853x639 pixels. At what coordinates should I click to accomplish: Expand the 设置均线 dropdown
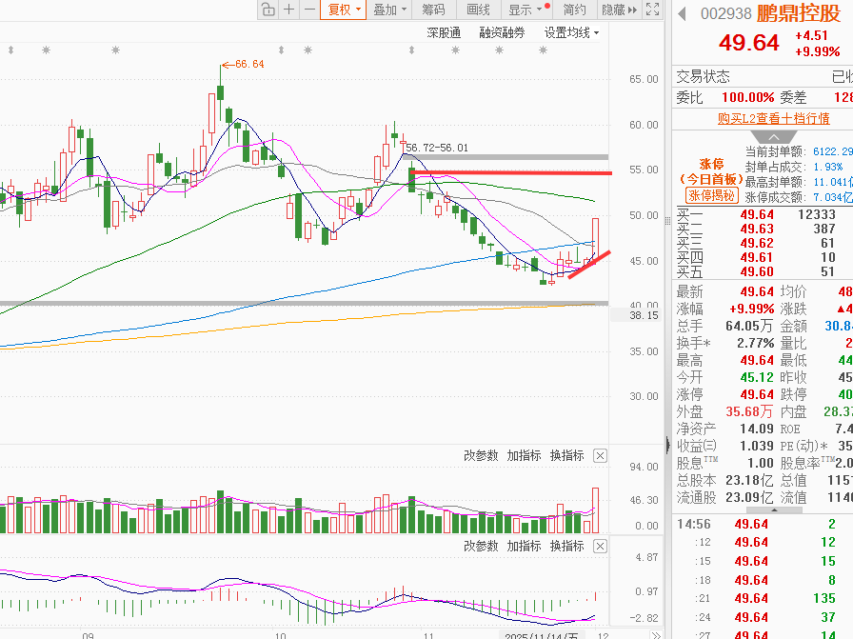tap(571, 32)
